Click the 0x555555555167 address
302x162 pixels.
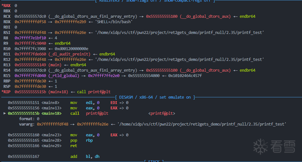(24, 156)
